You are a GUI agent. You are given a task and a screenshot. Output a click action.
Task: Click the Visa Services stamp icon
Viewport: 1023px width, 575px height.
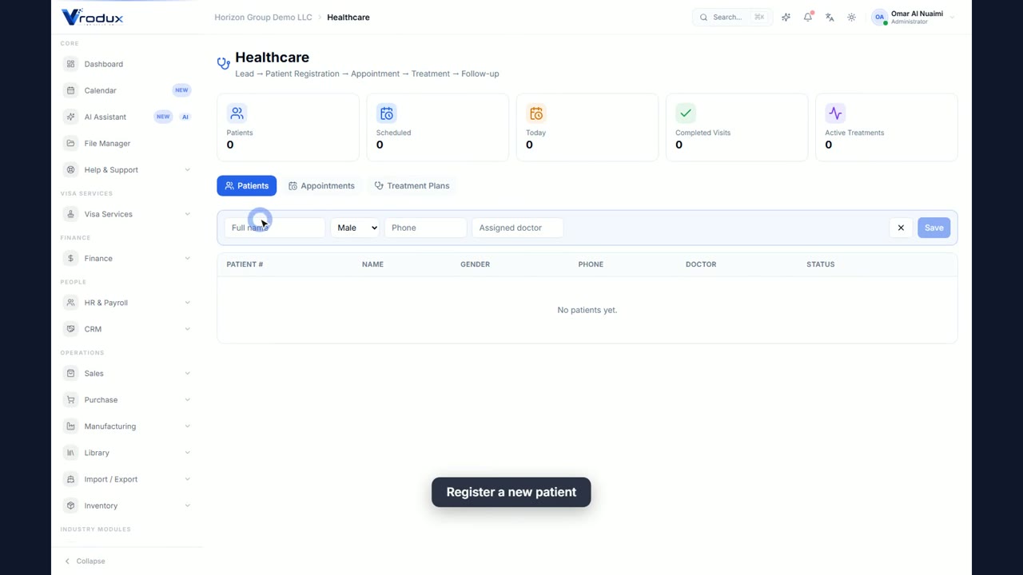70,214
